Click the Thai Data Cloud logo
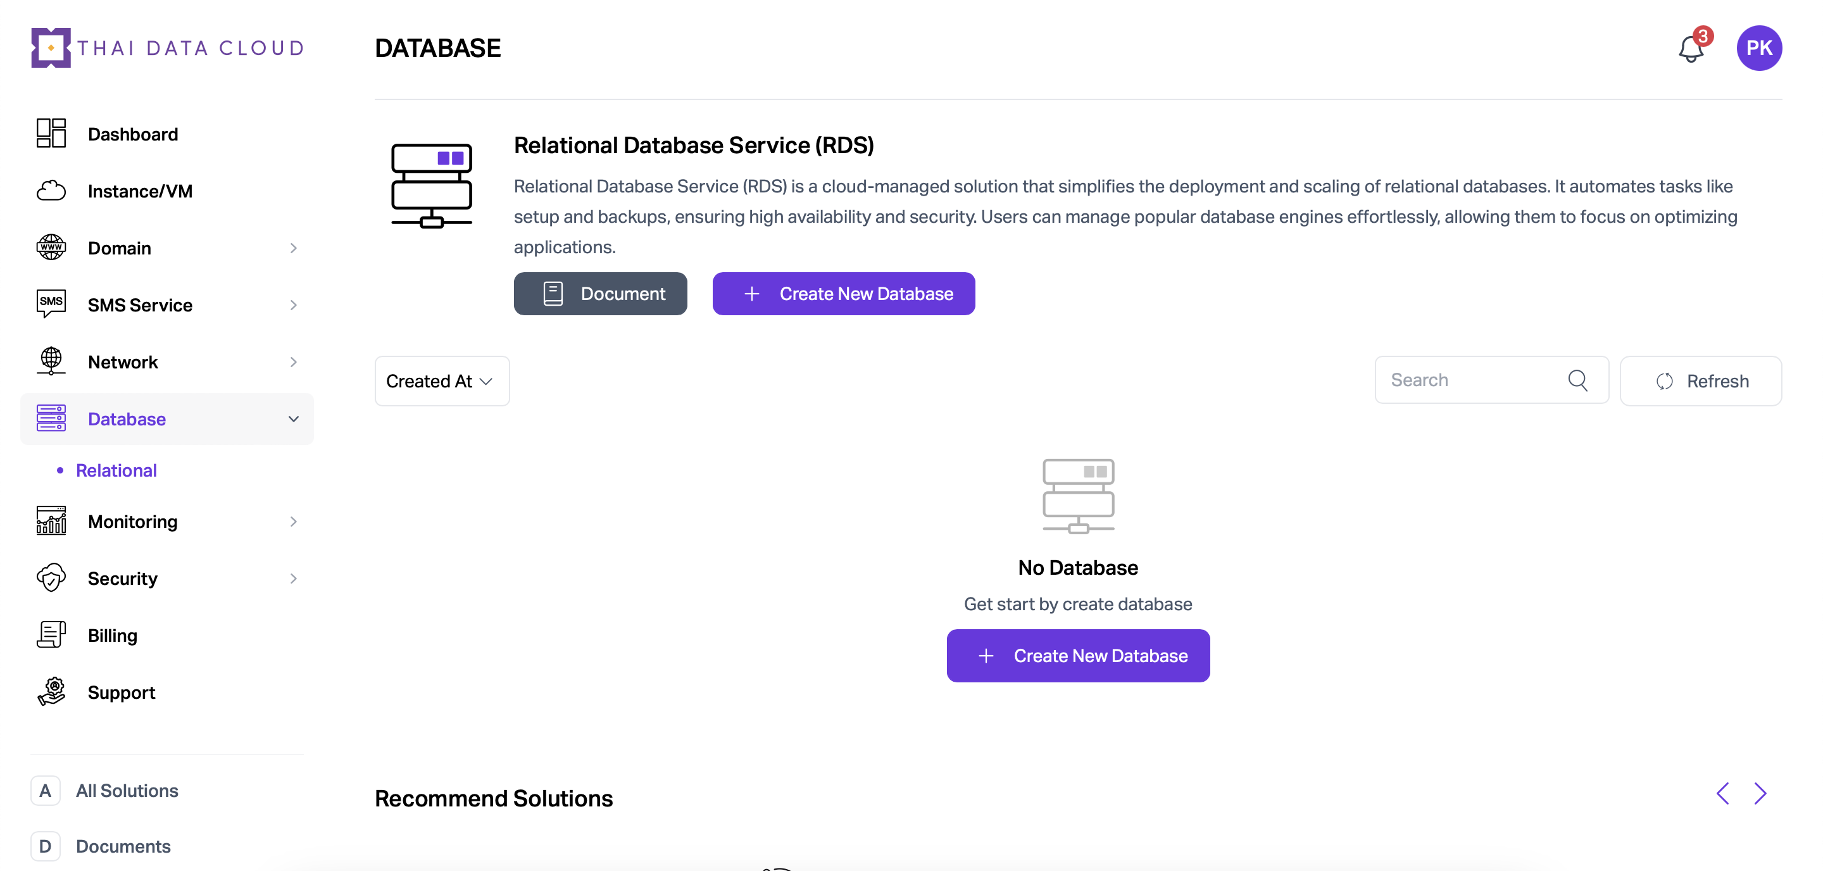This screenshot has width=1823, height=871. pos(168,47)
